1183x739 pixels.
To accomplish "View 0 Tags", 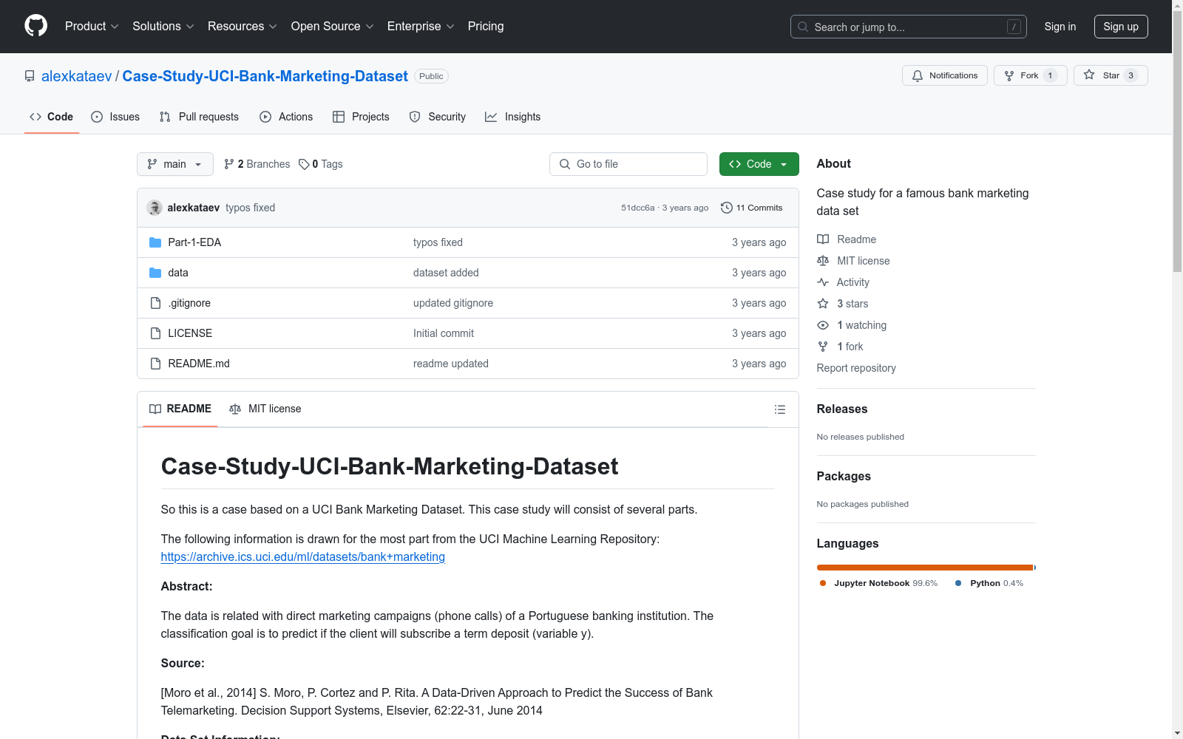I will 321,164.
